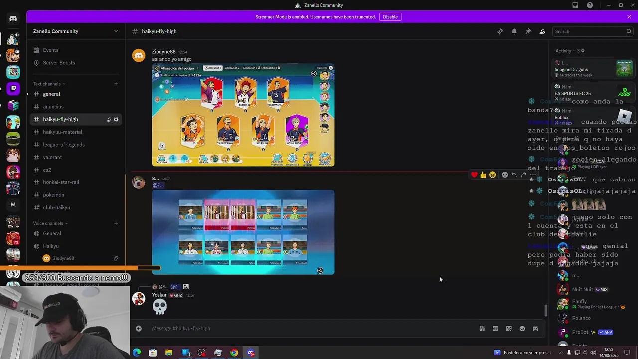638x359 pixels.
Task: Open EA SPORTS FC 25 activity card
Action: [593, 93]
